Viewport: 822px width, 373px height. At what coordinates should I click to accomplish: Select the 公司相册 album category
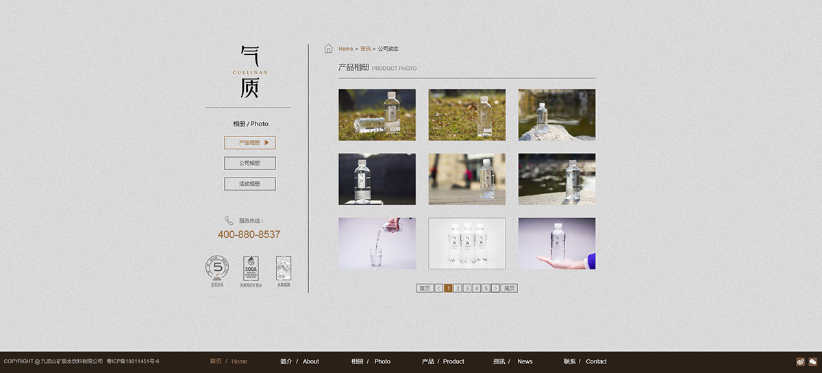(249, 163)
